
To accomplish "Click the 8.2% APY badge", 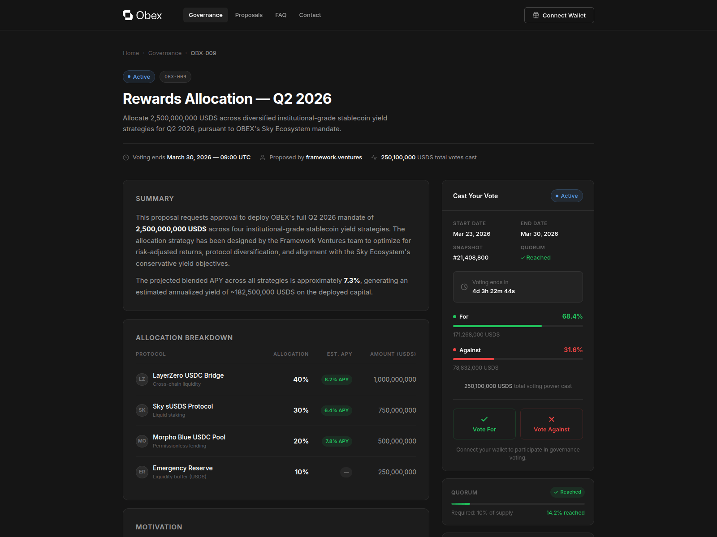I will [336, 379].
